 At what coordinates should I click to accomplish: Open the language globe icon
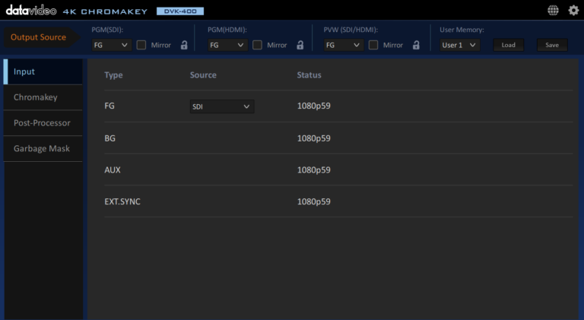(x=553, y=11)
